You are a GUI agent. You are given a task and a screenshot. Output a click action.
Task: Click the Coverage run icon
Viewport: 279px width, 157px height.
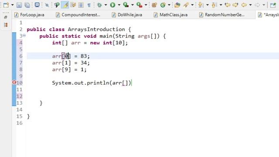point(126,5)
